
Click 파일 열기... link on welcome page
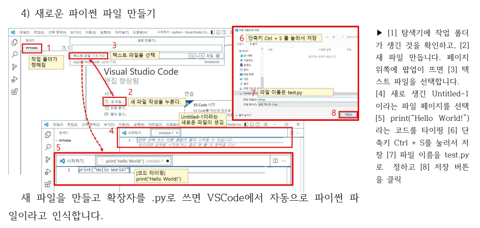point(115,108)
